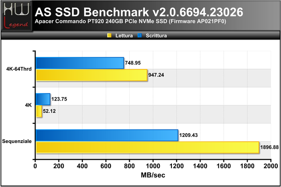The height and width of the screenshot is (187, 281).
Task: Select the 52.12 value label
Action: click(49, 111)
